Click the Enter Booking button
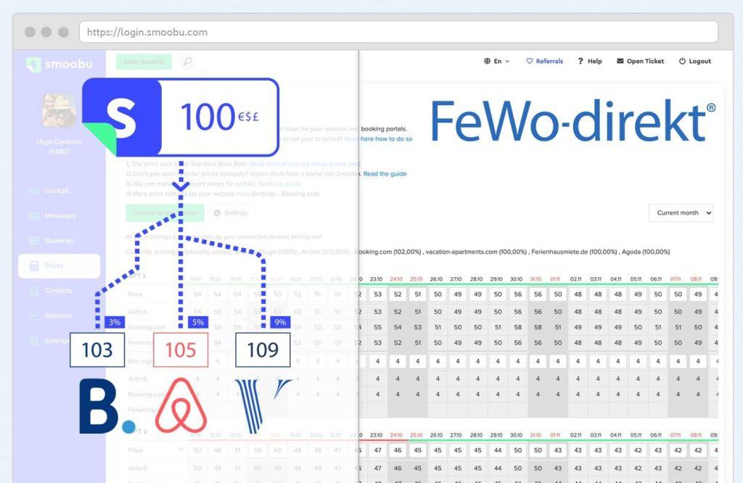 point(144,62)
